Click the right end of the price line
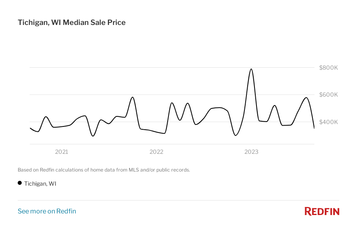The height and width of the screenshot is (240, 357). pyautogui.click(x=314, y=128)
